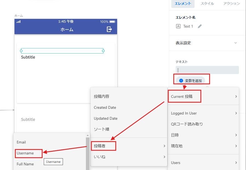Click the ホーム title in app header
Viewport: 246px width, 170px height.
pyautogui.click(x=67, y=30)
